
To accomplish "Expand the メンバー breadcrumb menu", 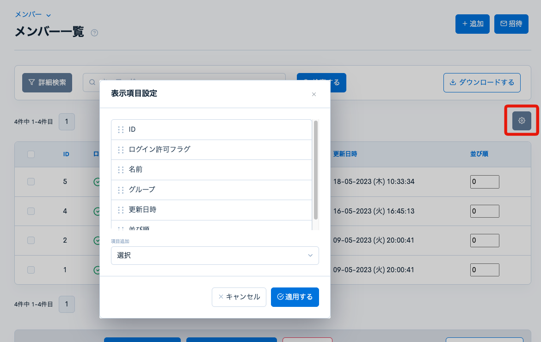I will (x=33, y=14).
